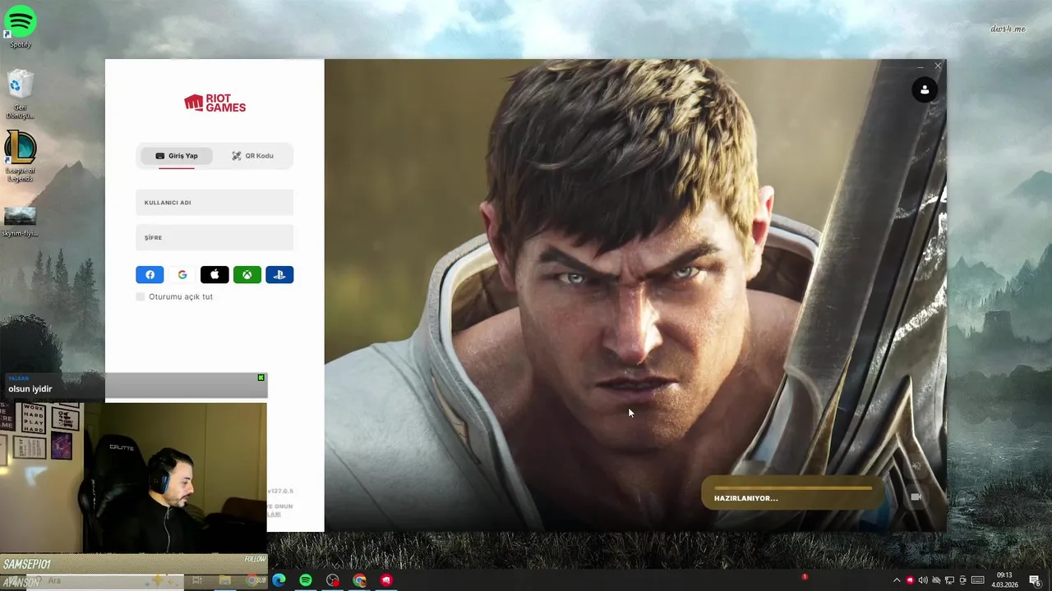
Task: Show hidden system tray icons
Action: coord(897,580)
